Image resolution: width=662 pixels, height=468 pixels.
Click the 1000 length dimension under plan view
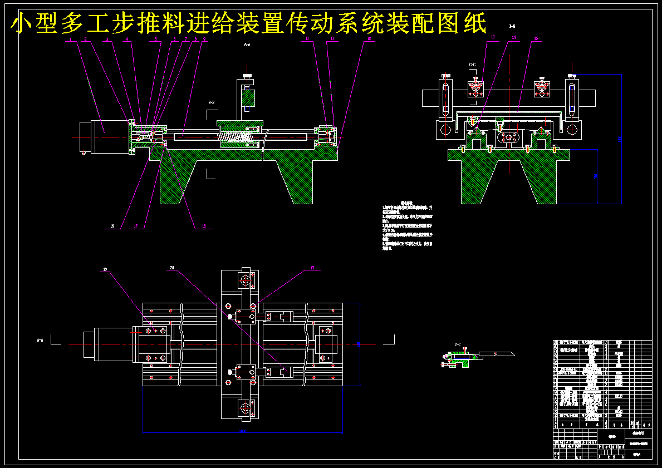243,431
